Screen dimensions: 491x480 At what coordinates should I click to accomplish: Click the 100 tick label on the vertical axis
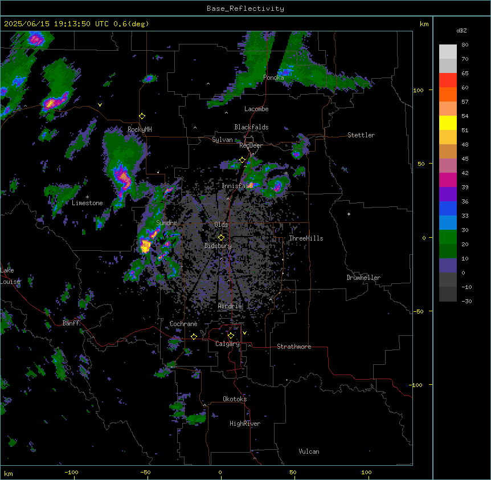[418, 90]
